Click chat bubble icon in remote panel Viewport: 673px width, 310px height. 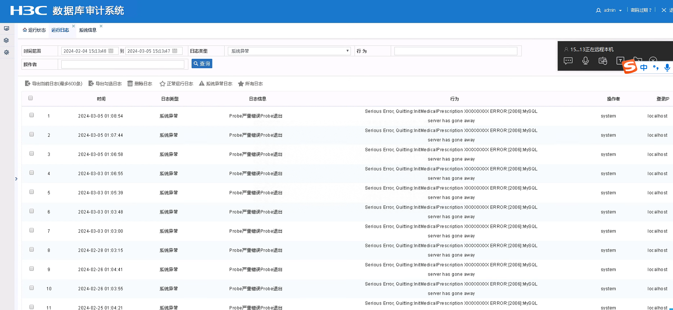[x=568, y=61]
